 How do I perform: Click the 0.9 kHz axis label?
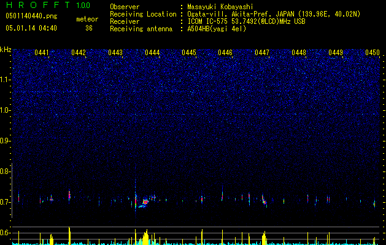click(6, 141)
